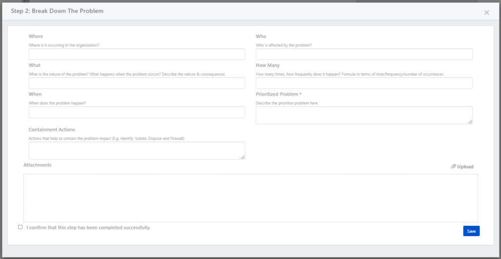Grab the Prioritized Problem textarea resize handle
The width and height of the screenshot is (501, 259).
[470, 121]
